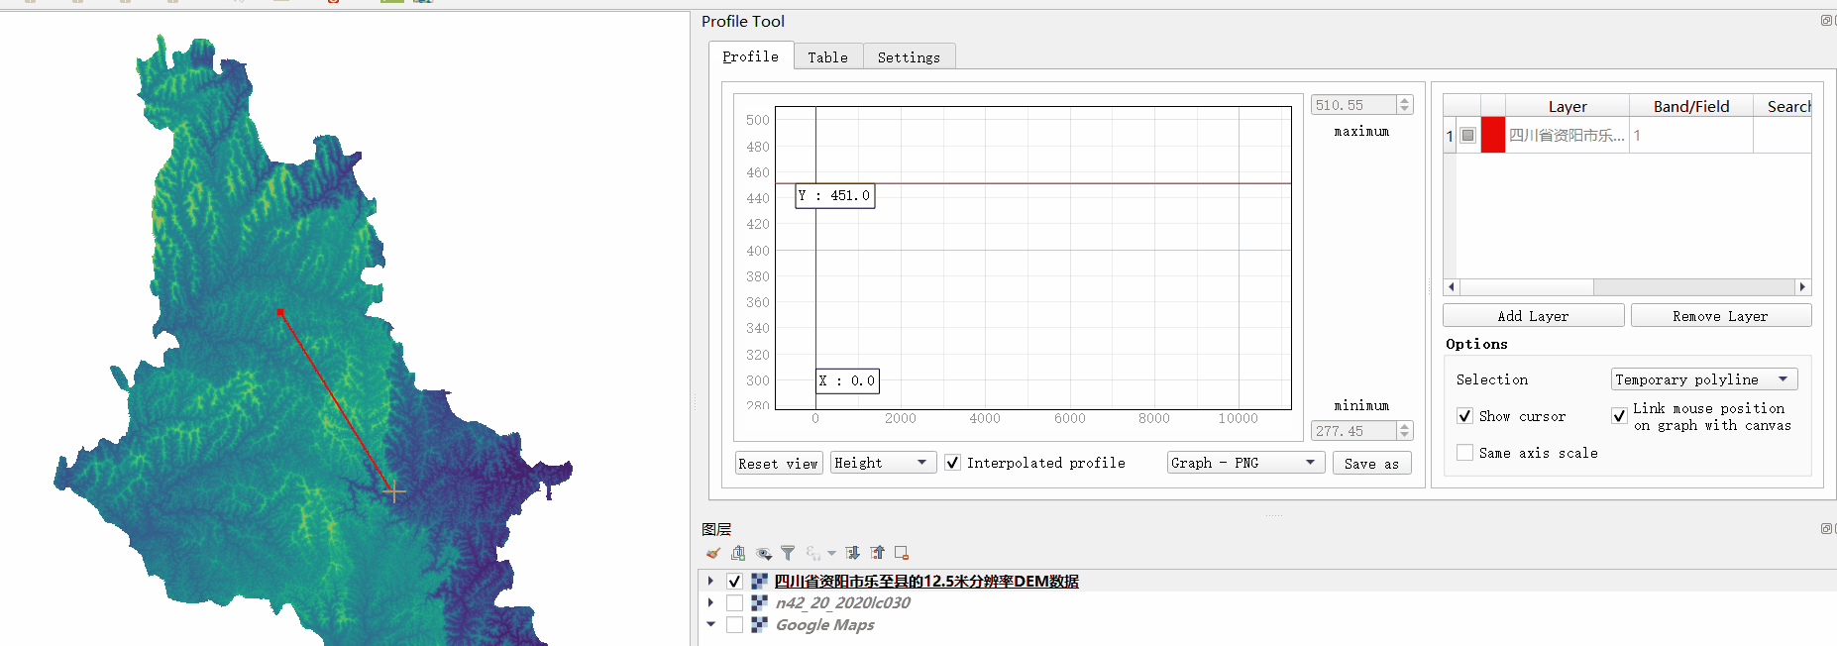Open layer styling panel brush icon

click(713, 553)
